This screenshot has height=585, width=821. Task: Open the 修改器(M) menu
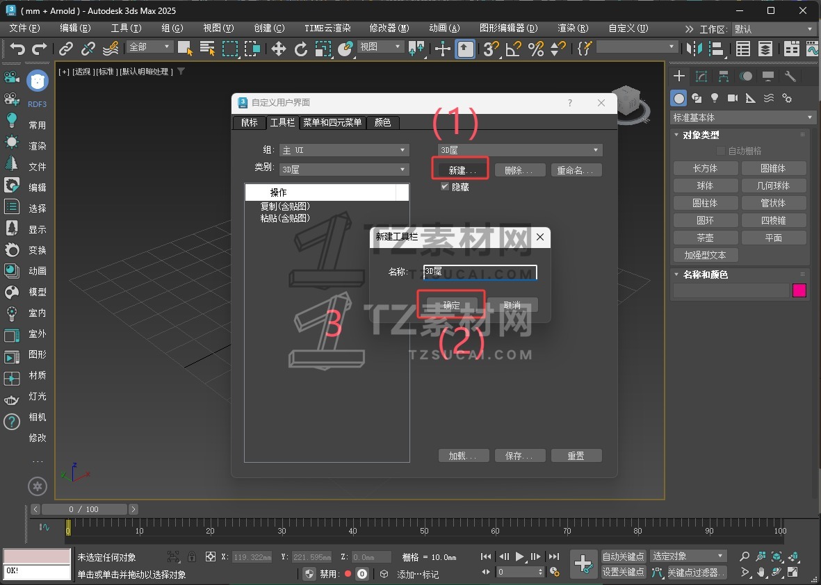[389, 28]
